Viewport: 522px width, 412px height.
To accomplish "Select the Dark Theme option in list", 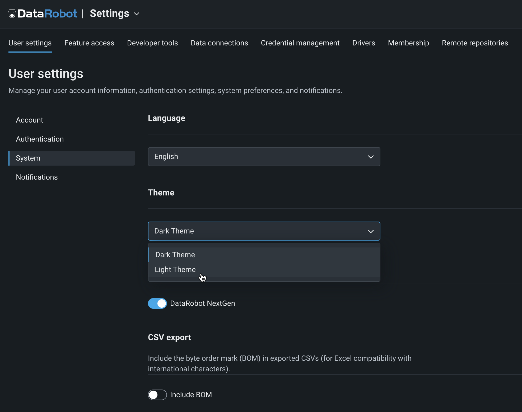I will pyautogui.click(x=175, y=255).
